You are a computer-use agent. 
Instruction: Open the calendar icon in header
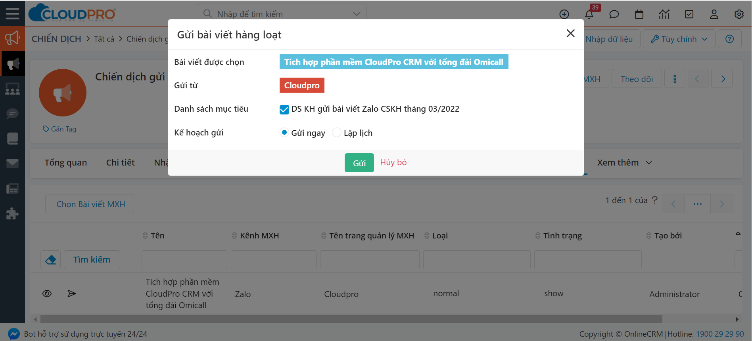tap(639, 14)
